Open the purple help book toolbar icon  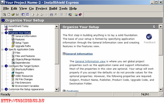pos(80,15)
